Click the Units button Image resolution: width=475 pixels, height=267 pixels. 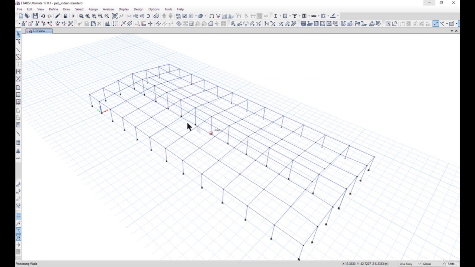452,264
